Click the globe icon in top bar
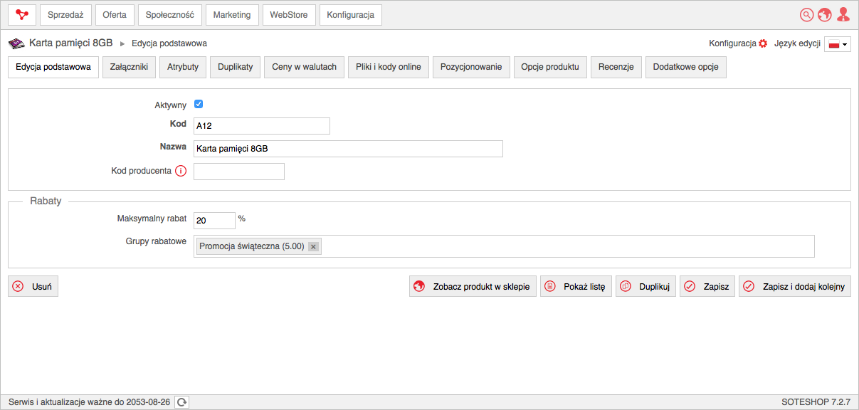Image resolution: width=859 pixels, height=410 pixels. tap(825, 14)
